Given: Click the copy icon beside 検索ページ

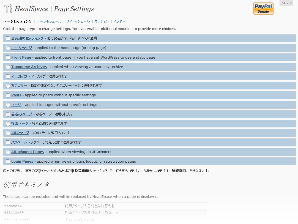Looking at the screenshot, I should tap(8, 124).
